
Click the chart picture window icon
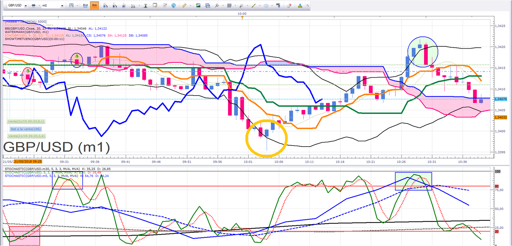[x=207, y=6]
